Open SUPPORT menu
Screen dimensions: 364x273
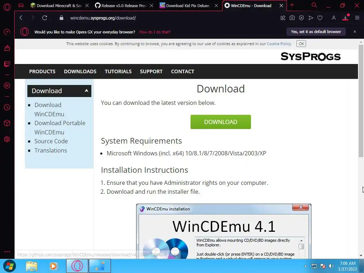[x=151, y=71]
